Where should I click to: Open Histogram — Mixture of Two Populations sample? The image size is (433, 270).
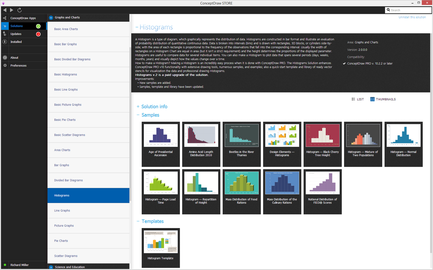363,144
